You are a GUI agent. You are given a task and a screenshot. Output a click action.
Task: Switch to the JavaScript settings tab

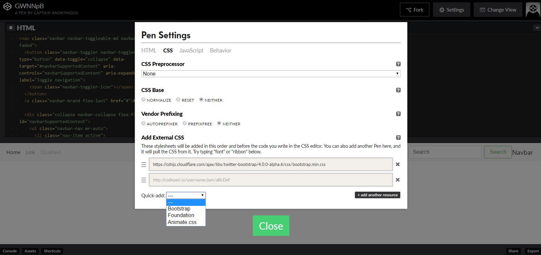pos(191,50)
